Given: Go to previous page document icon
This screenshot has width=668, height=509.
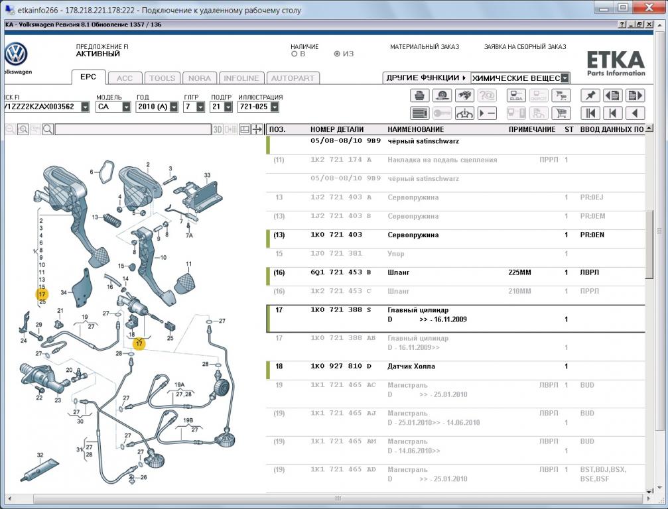Looking at the screenshot, I should (613, 95).
